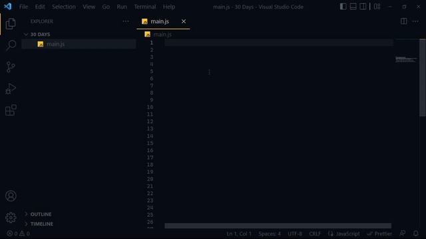Viewport: 426px width, 239px height.
Task: Click the JS file icon in main.js tab
Action: [x=144, y=21]
